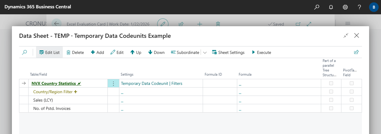Click the Delete action

click(x=75, y=52)
